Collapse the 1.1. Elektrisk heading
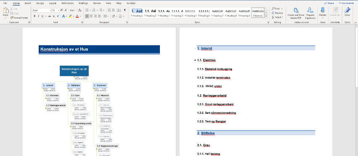358x156 pixels. click(x=195, y=60)
